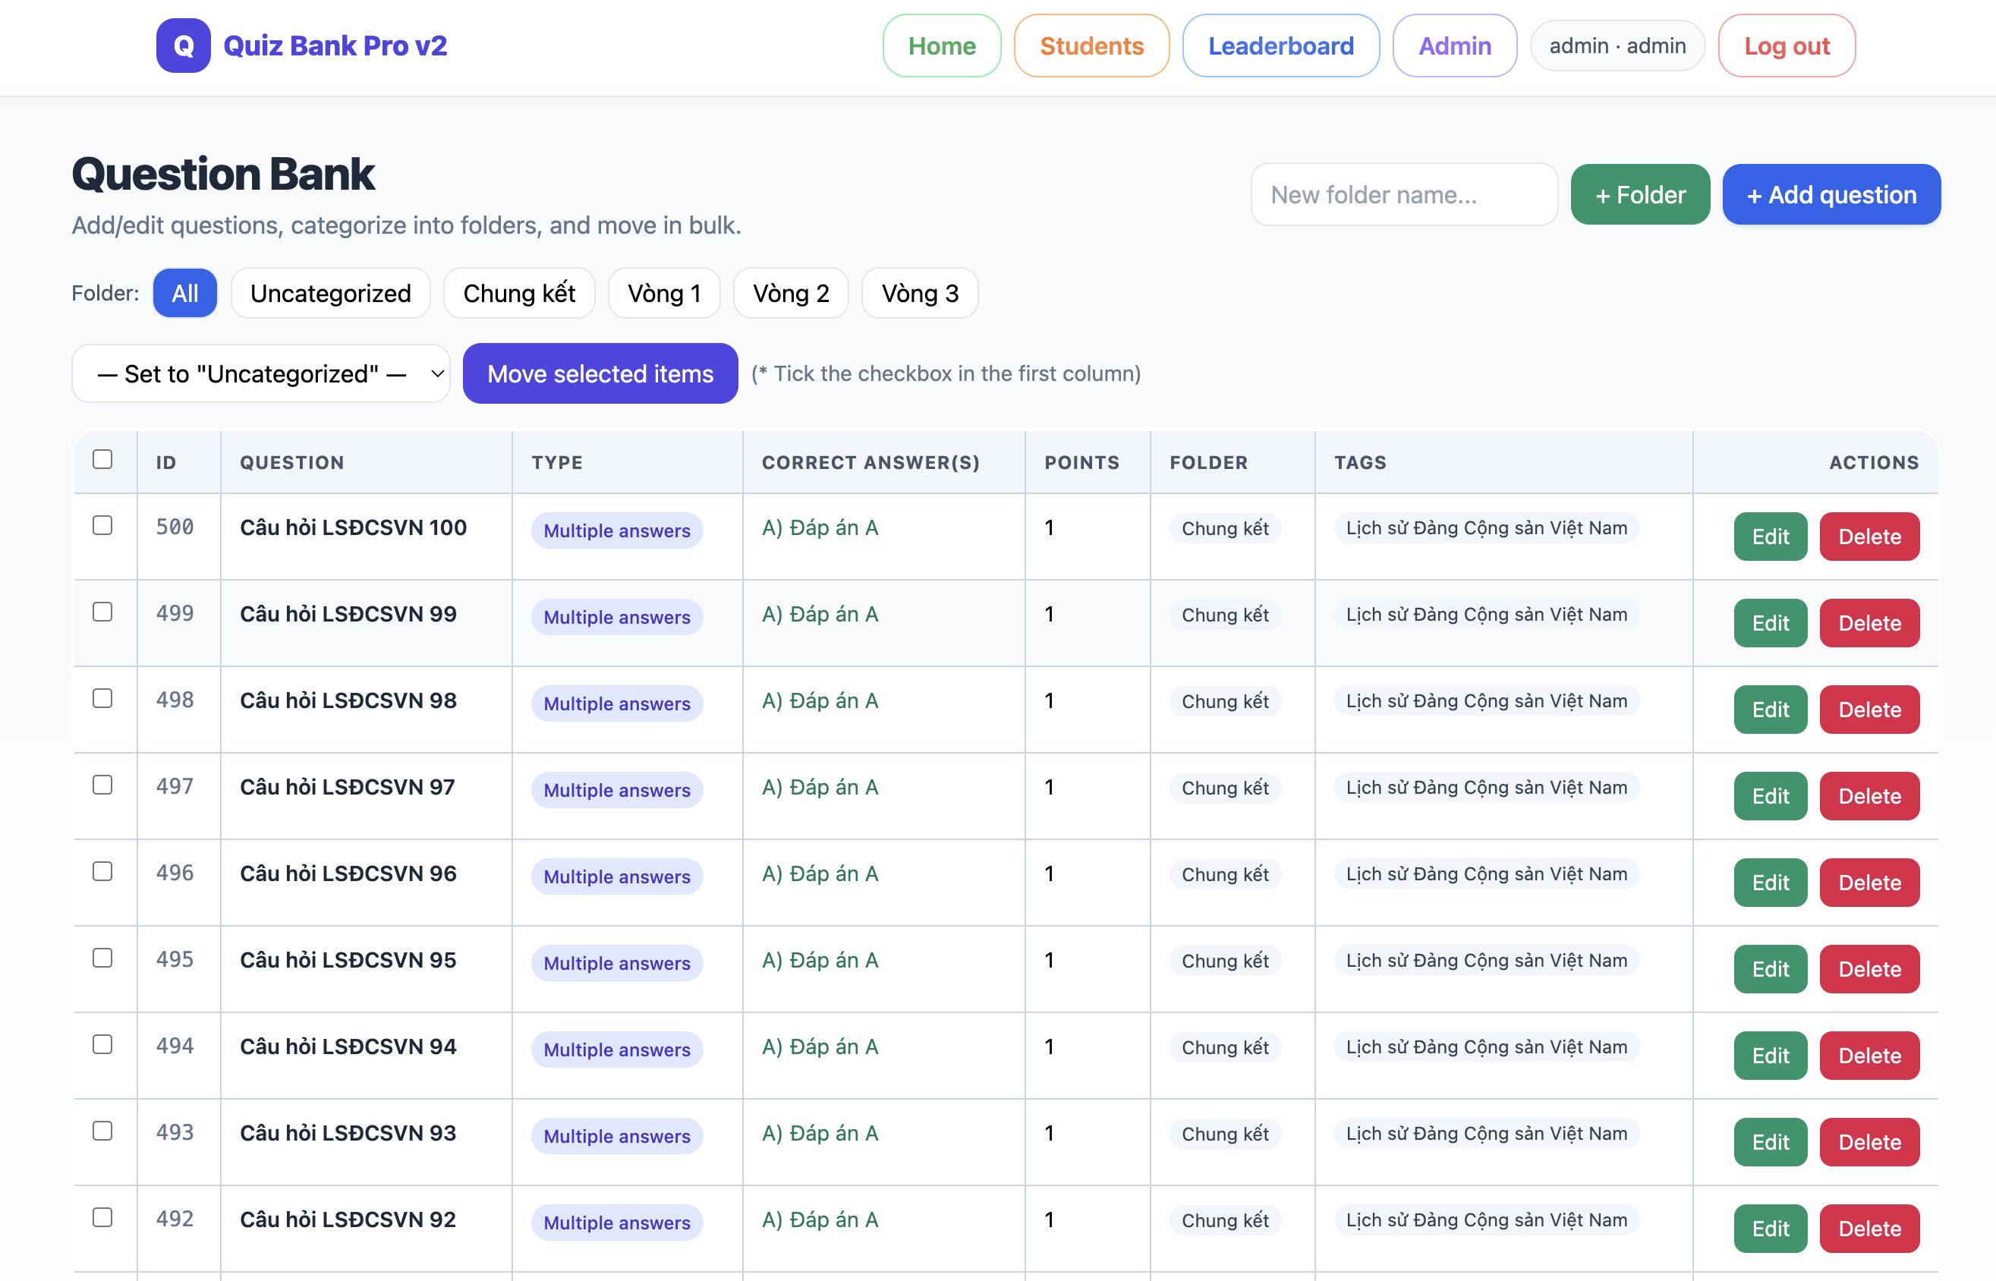
Task: Go to the Leaderboard nav link
Action: (1280, 46)
